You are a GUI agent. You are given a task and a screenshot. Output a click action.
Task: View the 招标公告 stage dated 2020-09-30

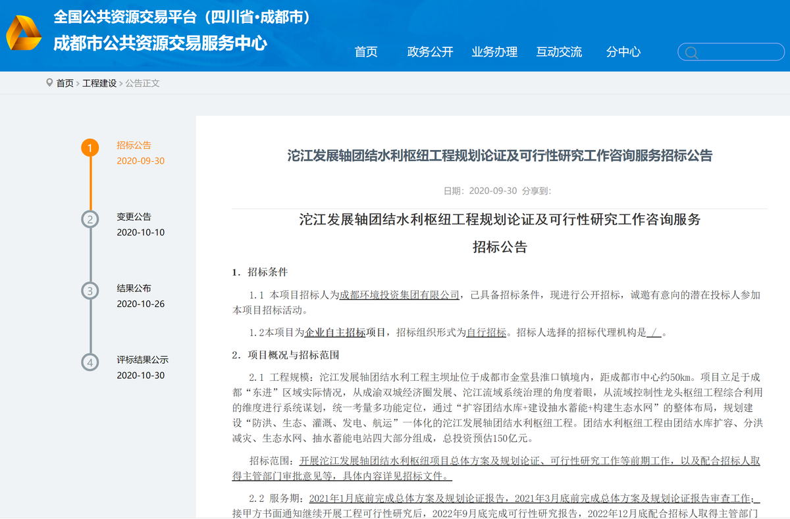pyautogui.click(x=134, y=145)
